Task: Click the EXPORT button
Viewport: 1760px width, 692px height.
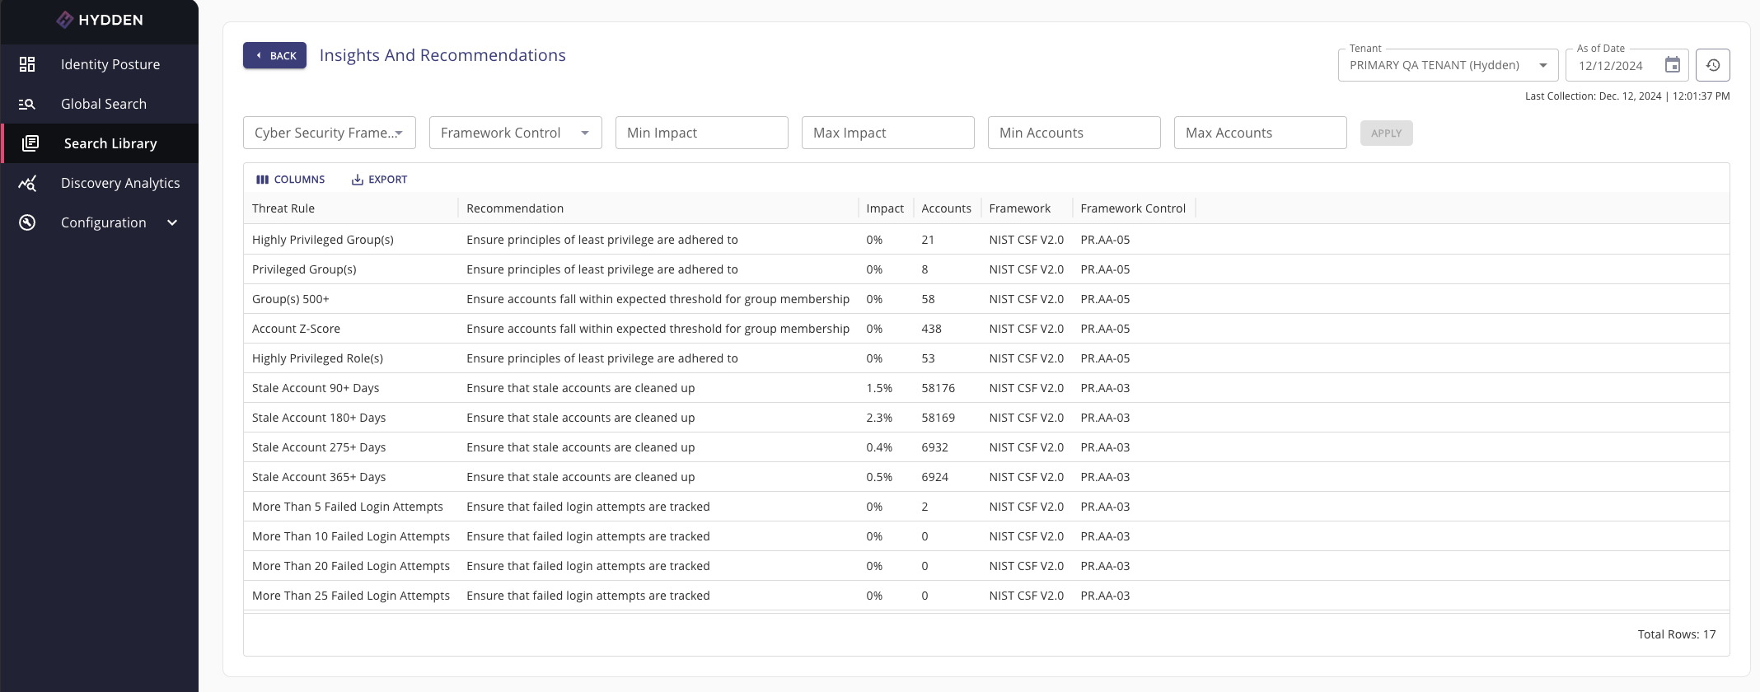Action: tap(380, 180)
